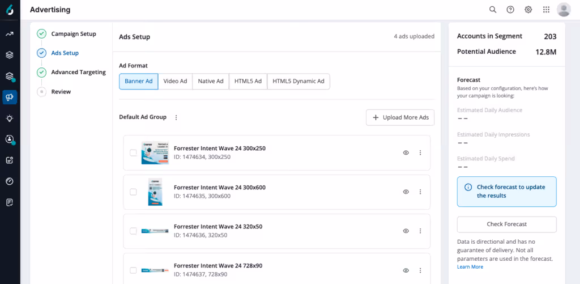This screenshot has height=284, width=580.
Task: Click the "ID: 1474635, 300x600" text
Action: tap(202, 196)
